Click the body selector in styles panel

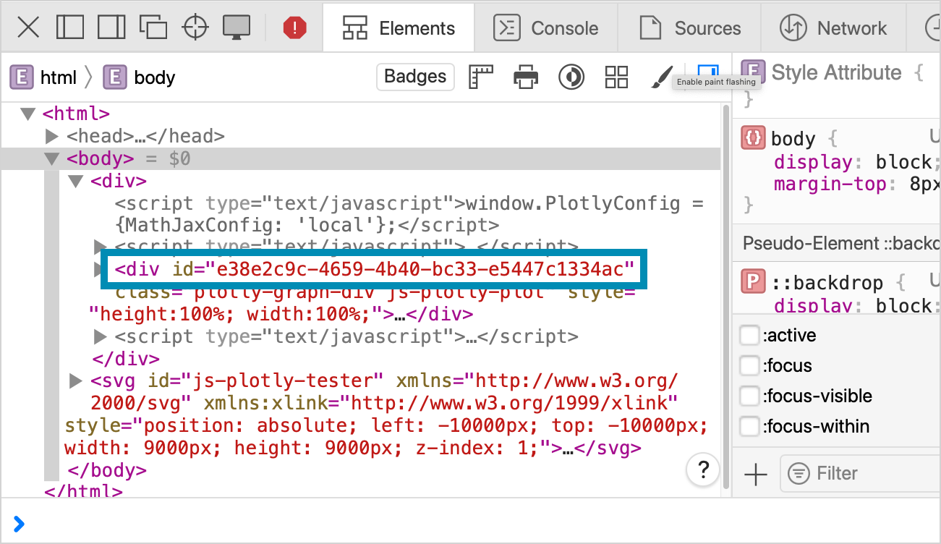[x=793, y=138]
